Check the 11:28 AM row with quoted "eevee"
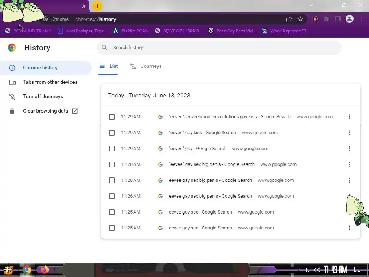Image resolution: width=369 pixels, height=277 pixels. pyautogui.click(x=112, y=164)
